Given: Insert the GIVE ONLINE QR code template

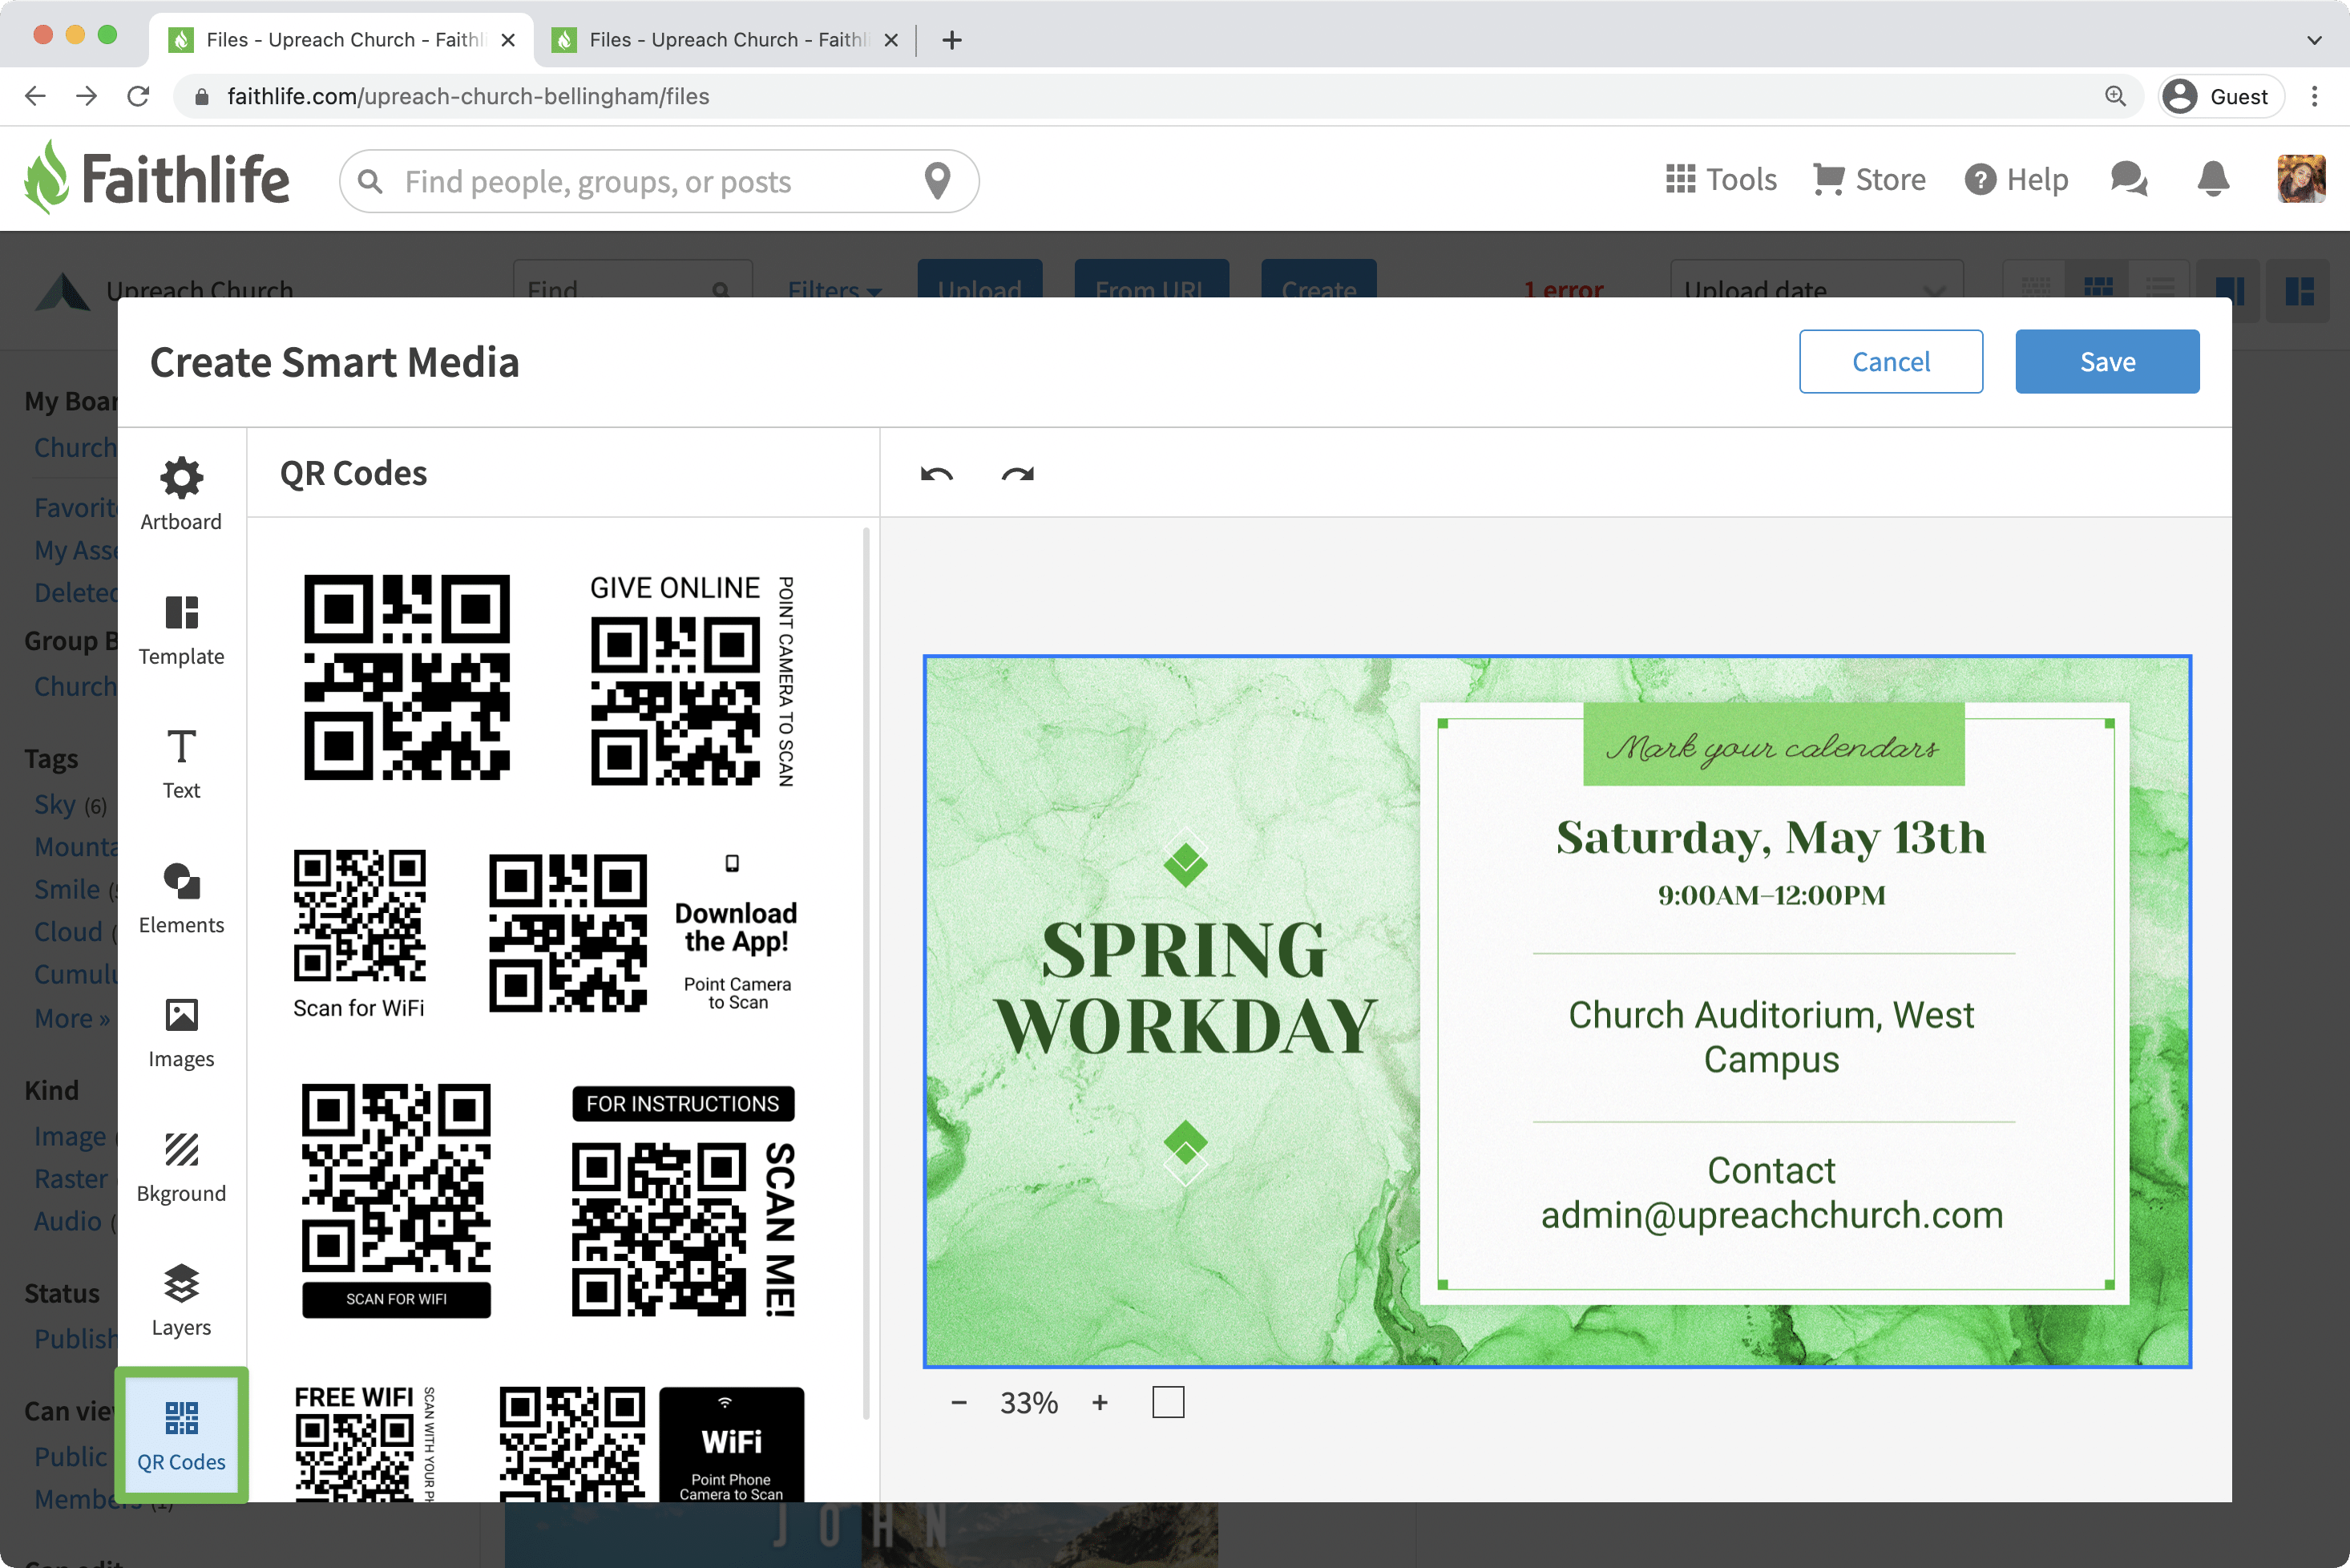Looking at the screenshot, I should tap(692, 680).
